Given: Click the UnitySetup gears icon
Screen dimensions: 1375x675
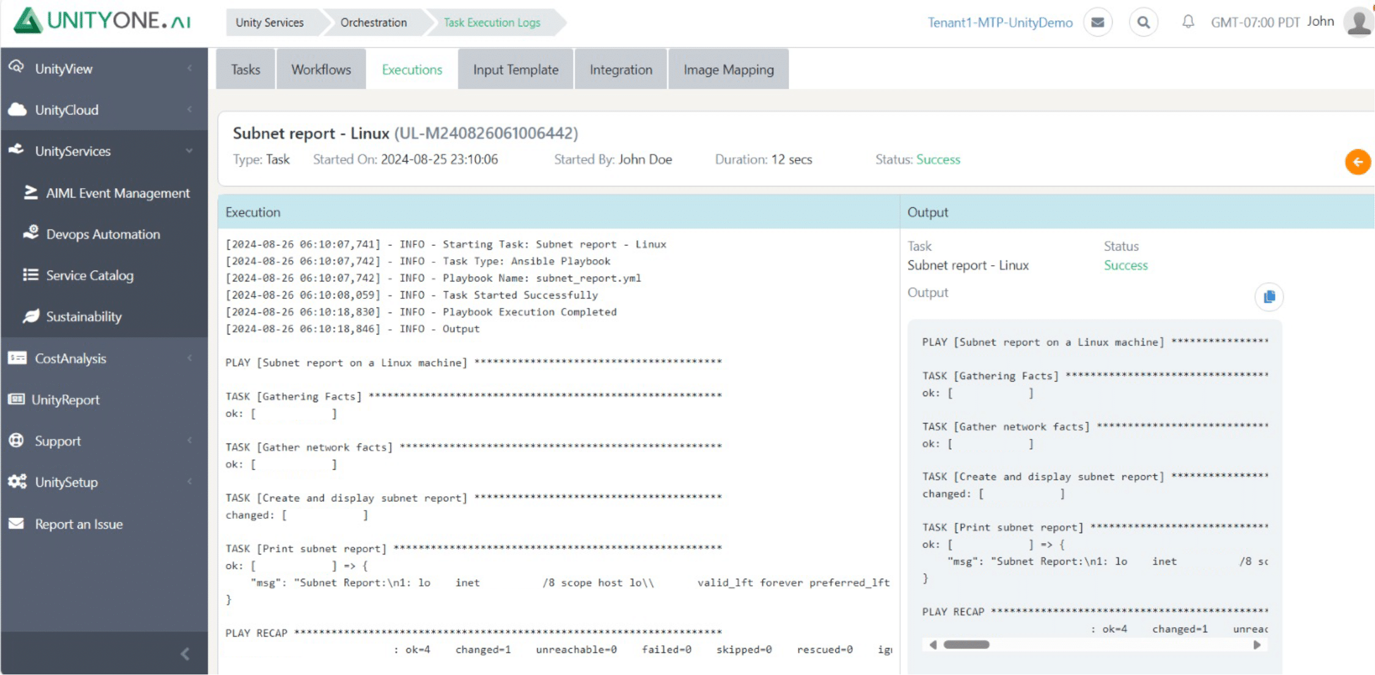Looking at the screenshot, I should pos(17,482).
